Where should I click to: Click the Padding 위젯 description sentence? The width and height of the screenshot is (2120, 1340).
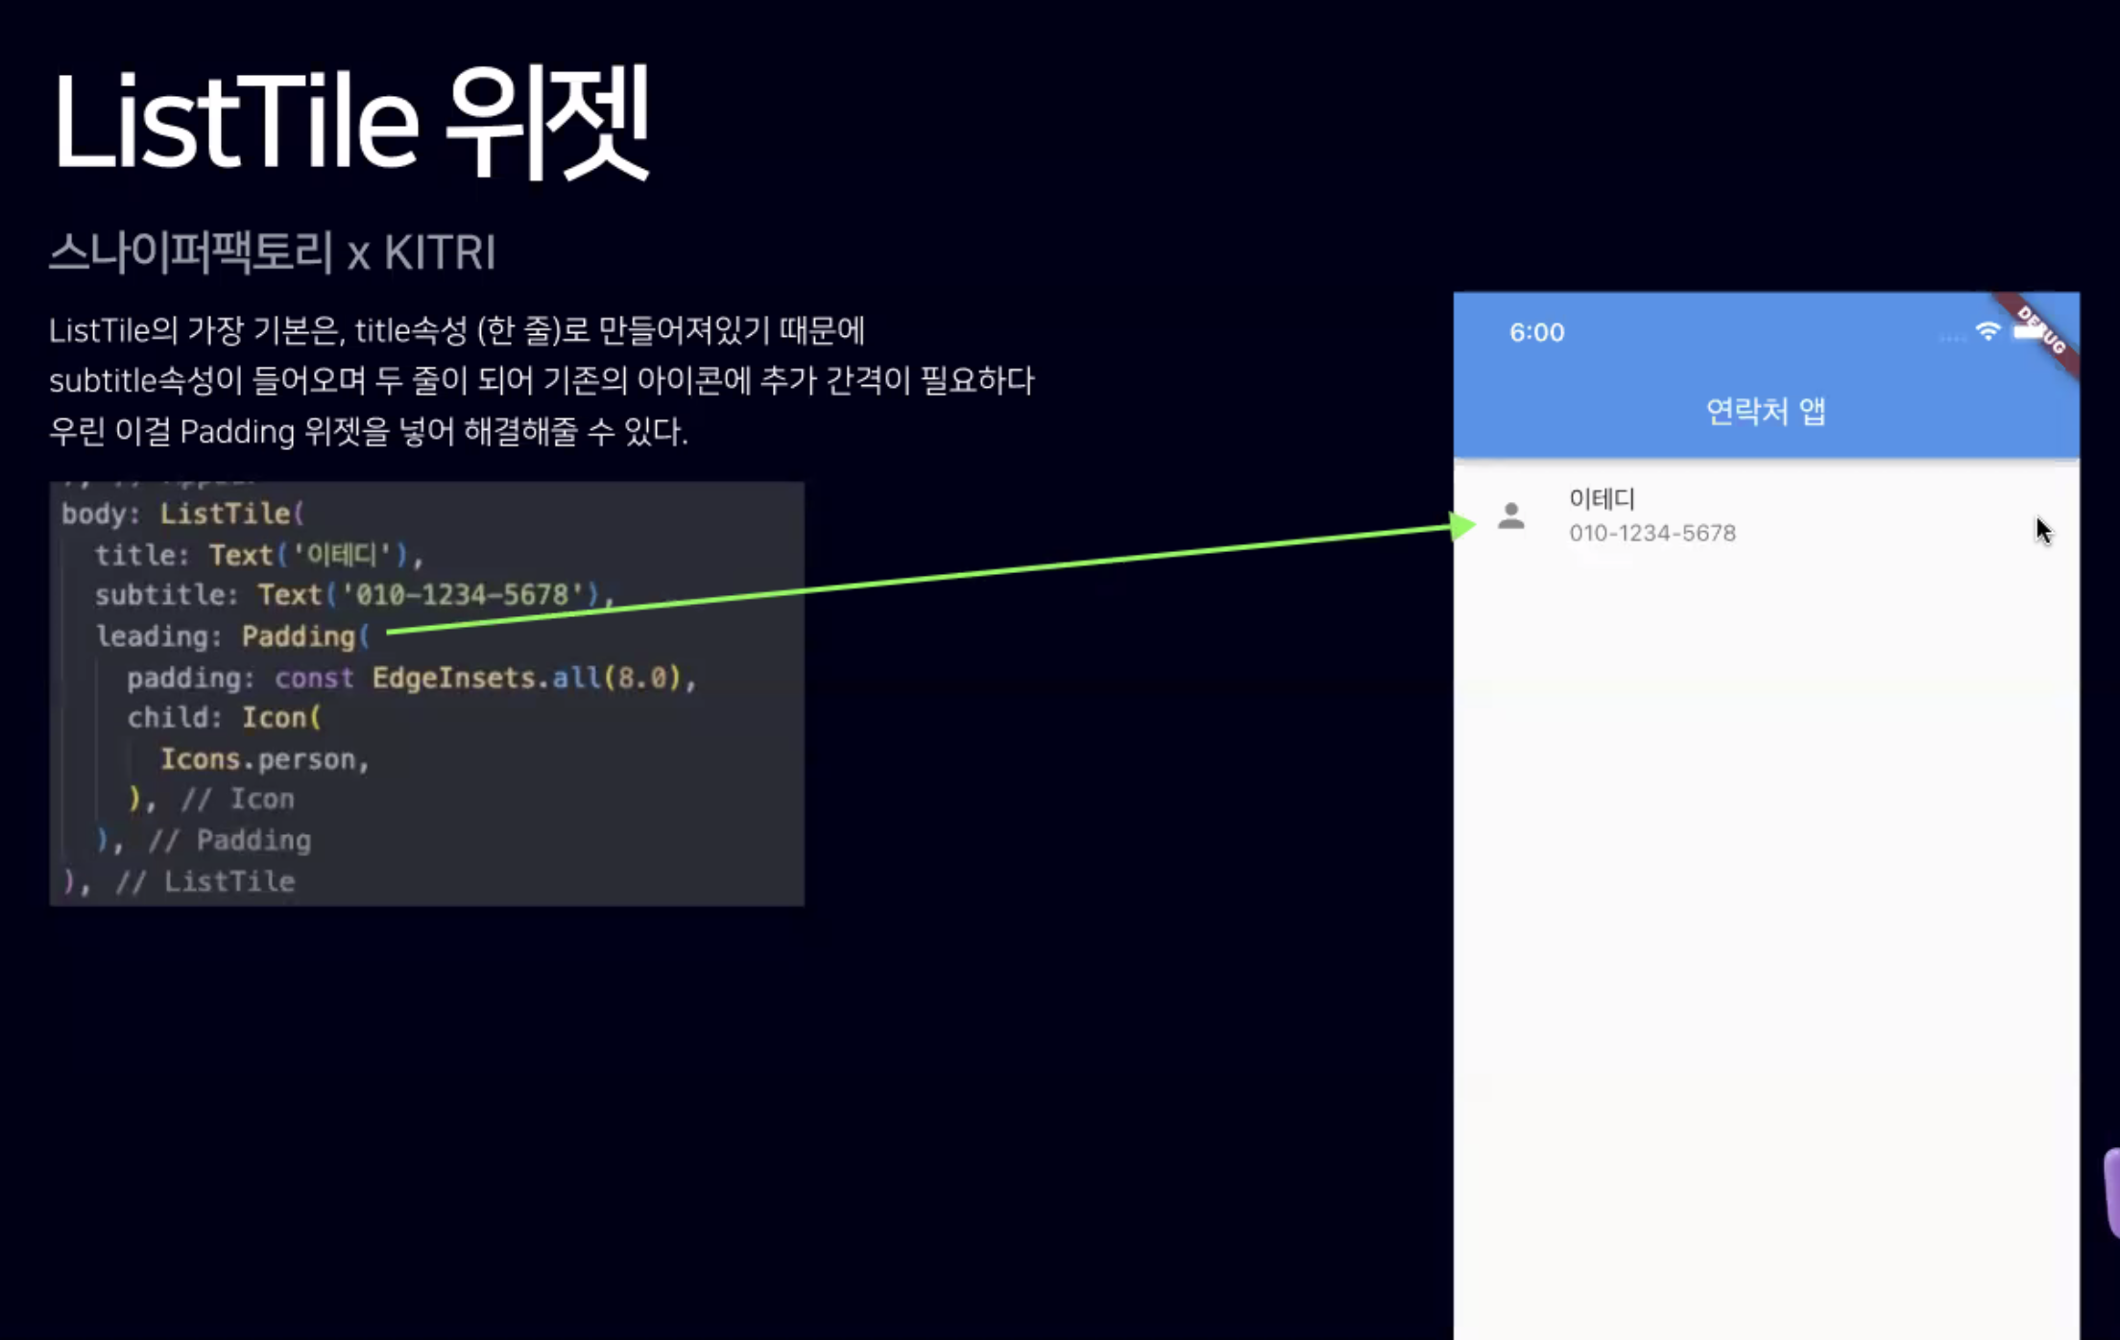coord(369,431)
